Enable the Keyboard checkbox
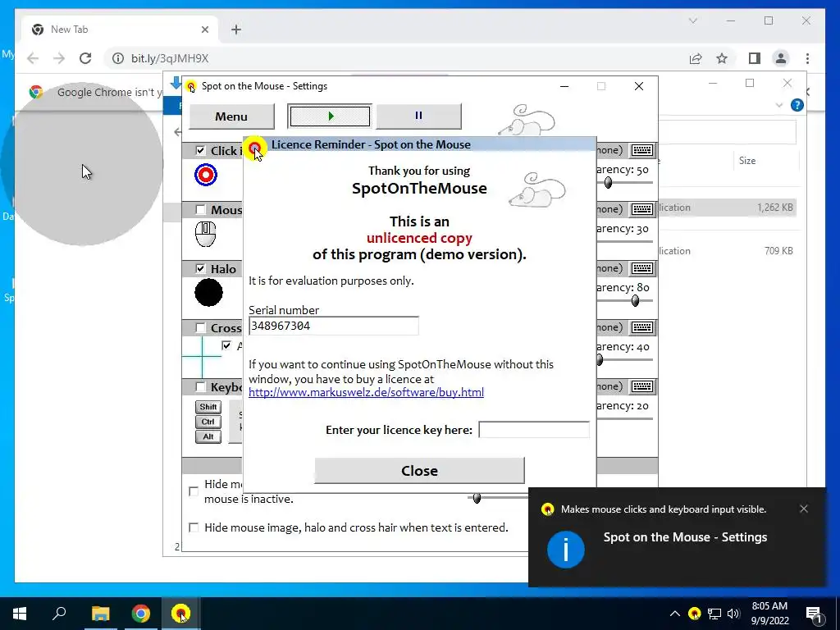This screenshot has height=630, width=840. [x=200, y=386]
